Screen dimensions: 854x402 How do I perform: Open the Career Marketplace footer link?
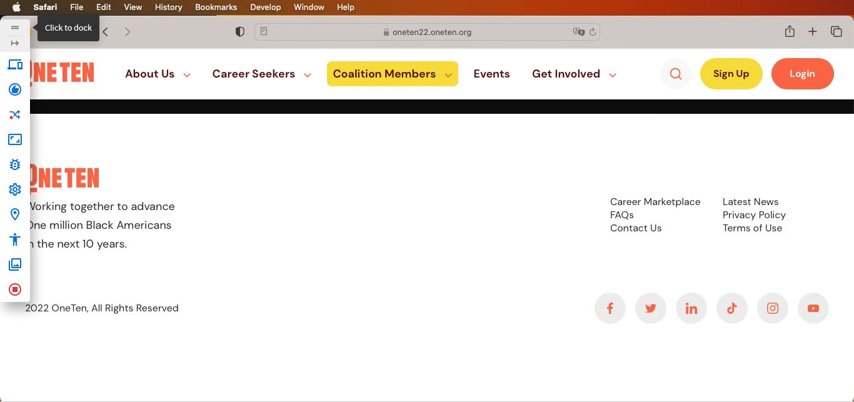pyautogui.click(x=655, y=202)
